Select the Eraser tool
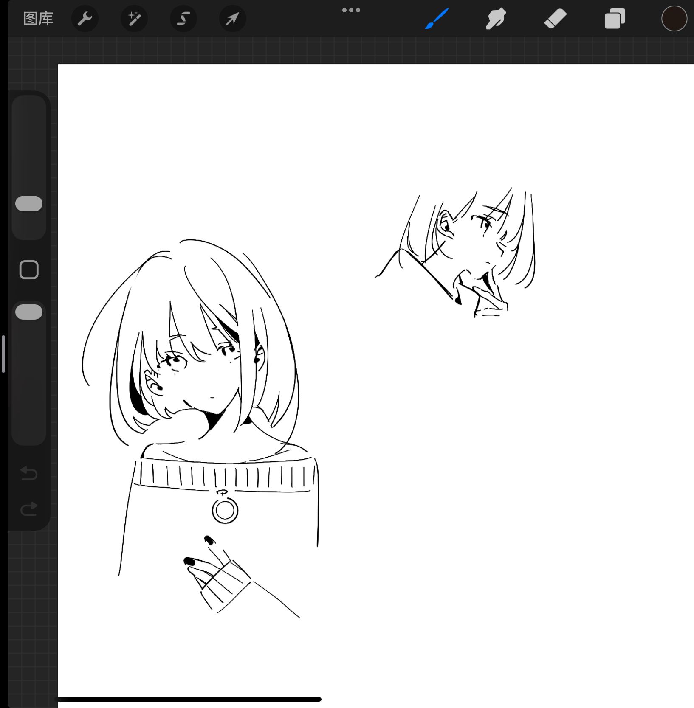The height and width of the screenshot is (708, 694). 555,19
